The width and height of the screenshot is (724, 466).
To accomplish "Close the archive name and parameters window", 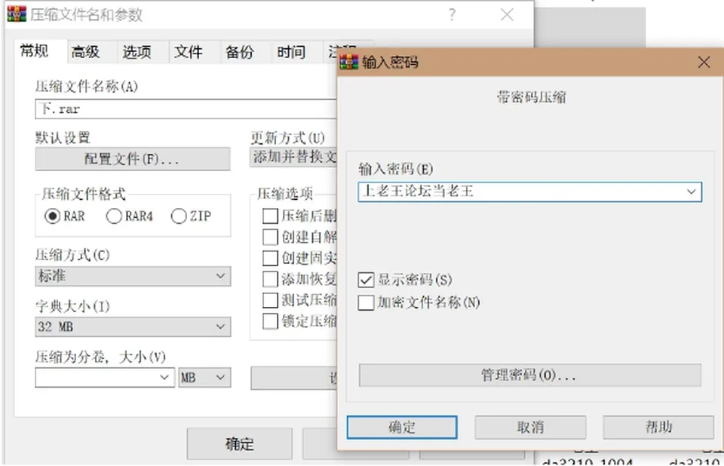I will (507, 14).
